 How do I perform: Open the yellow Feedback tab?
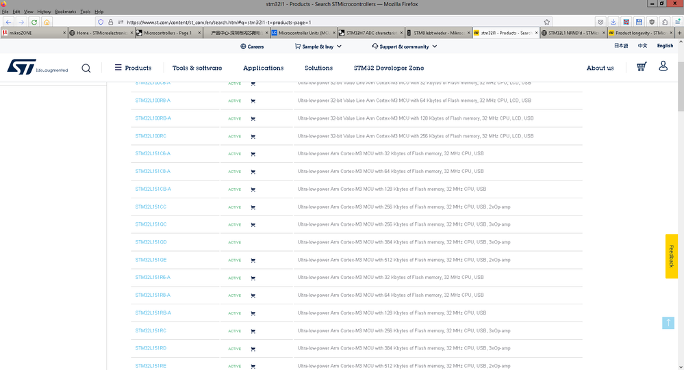672,256
